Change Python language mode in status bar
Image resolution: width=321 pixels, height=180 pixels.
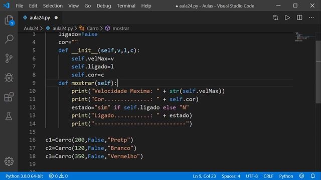click(x=286, y=176)
